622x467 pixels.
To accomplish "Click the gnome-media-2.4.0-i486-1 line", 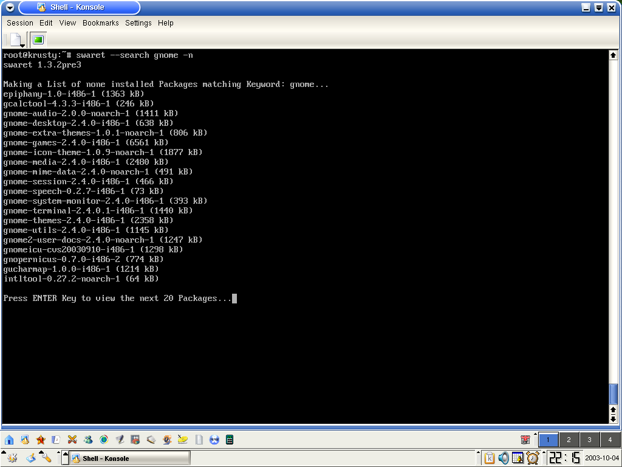I will coord(86,162).
